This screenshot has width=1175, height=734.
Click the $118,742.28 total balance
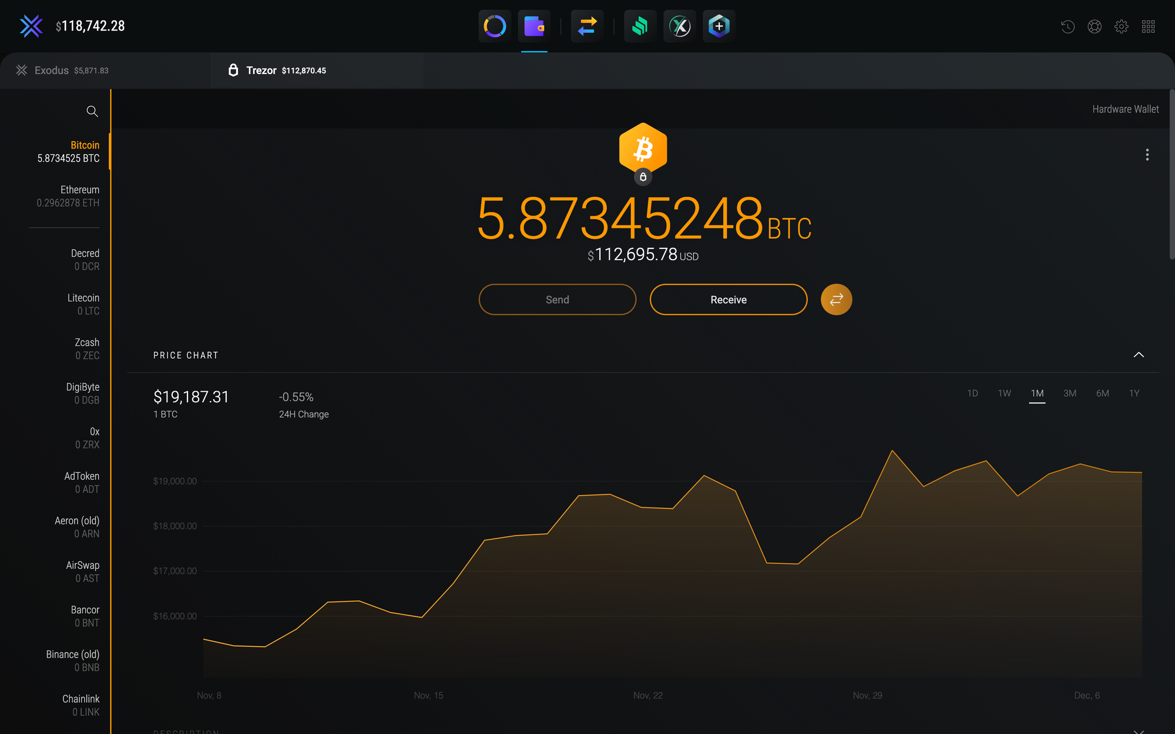(x=90, y=26)
